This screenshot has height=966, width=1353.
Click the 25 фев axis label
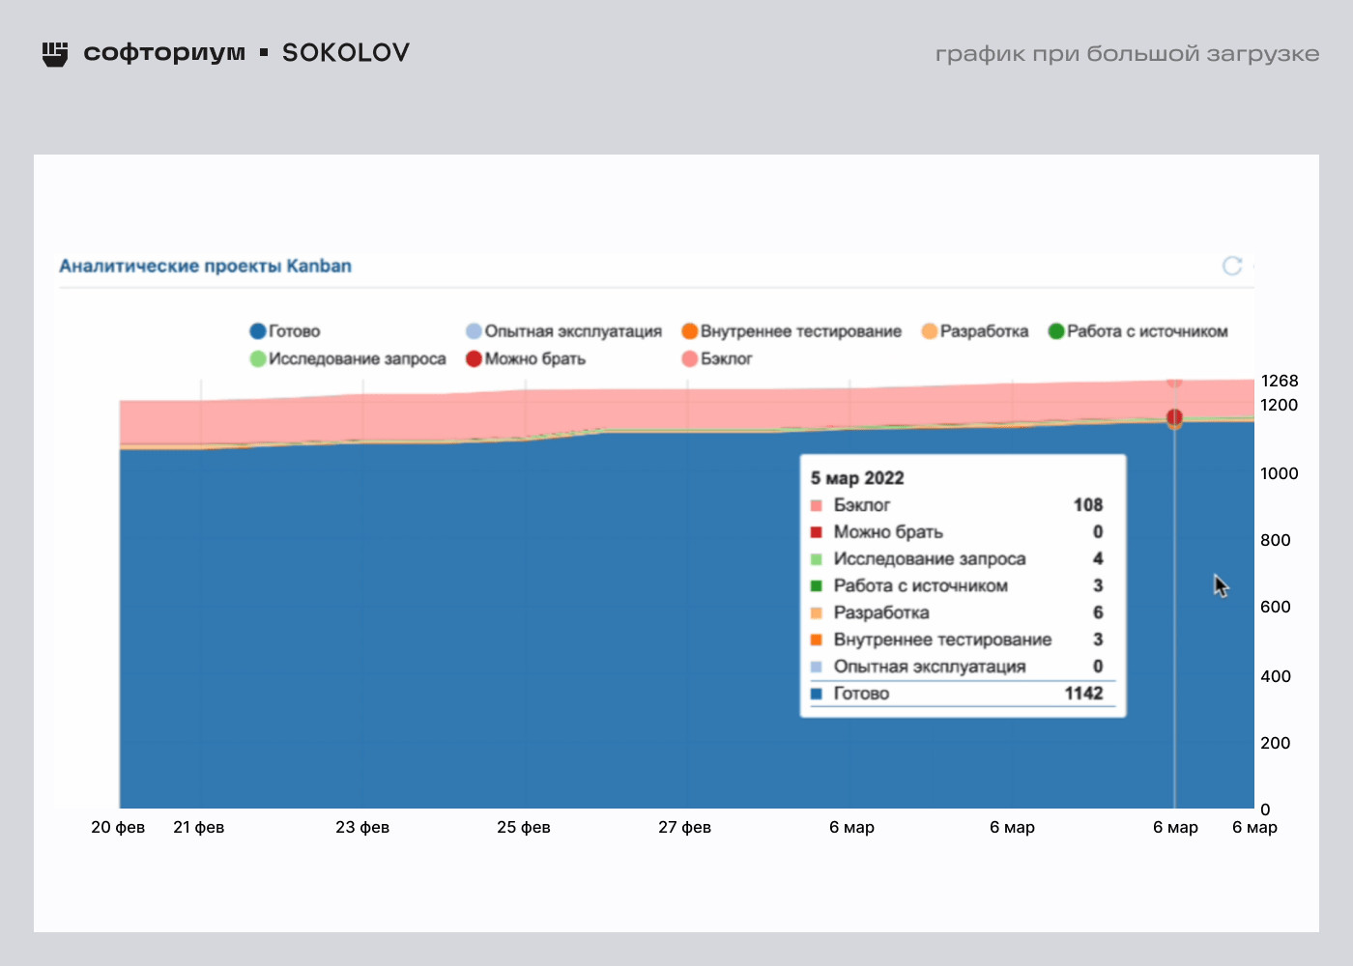pyautogui.click(x=524, y=828)
